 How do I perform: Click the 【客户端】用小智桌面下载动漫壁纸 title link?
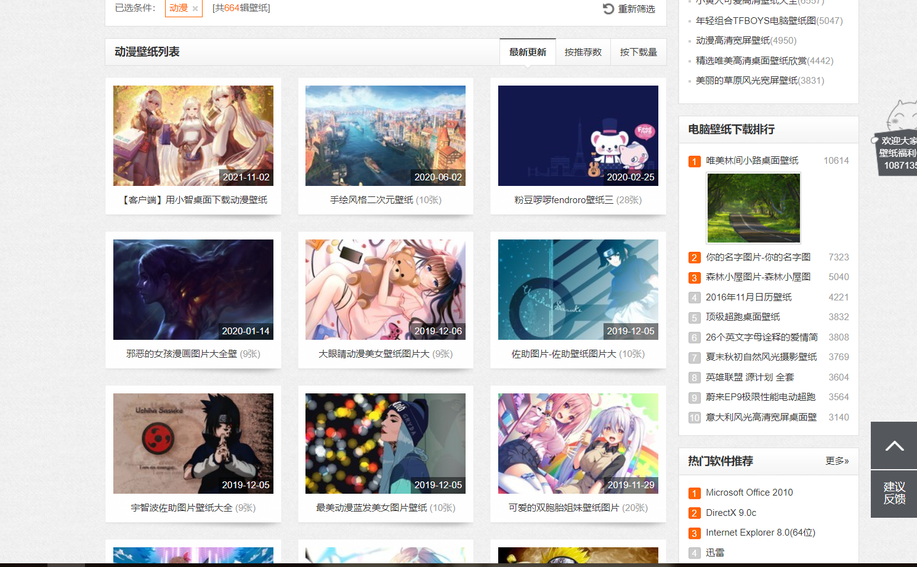coord(193,200)
